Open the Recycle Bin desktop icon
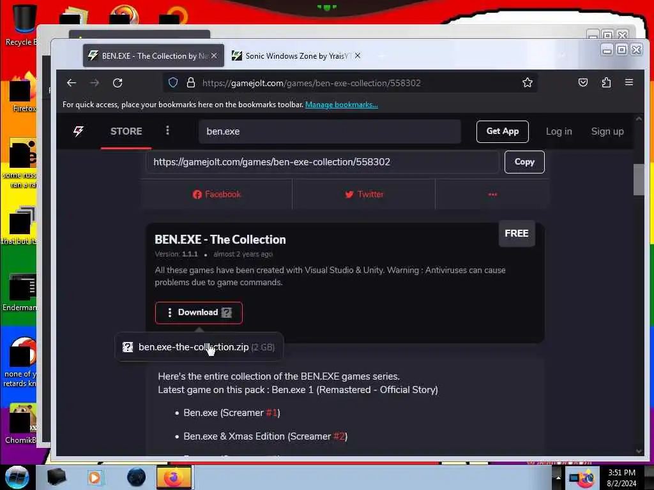The width and height of the screenshot is (654, 490). (21, 24)
